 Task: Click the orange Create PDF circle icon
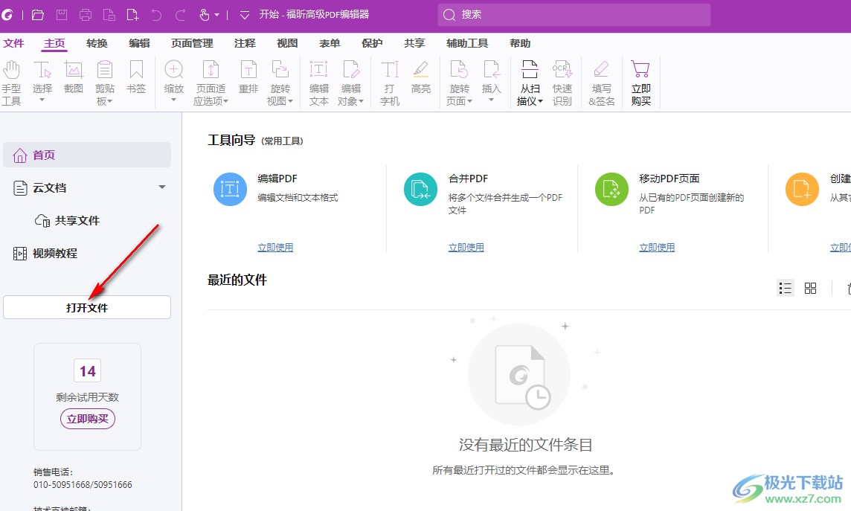tap(802, 190)
